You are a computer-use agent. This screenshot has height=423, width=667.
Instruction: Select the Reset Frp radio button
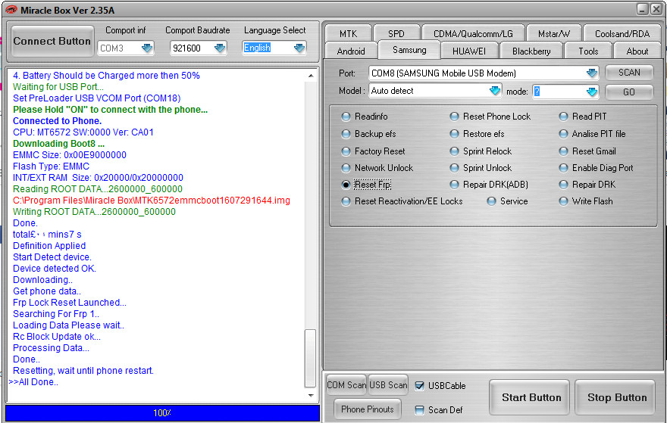pyautogui.click(x=346, y=185)
